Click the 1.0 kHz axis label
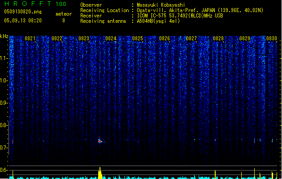 click(4, 81)
